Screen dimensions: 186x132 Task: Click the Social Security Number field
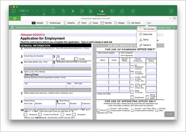coord(38,59)
